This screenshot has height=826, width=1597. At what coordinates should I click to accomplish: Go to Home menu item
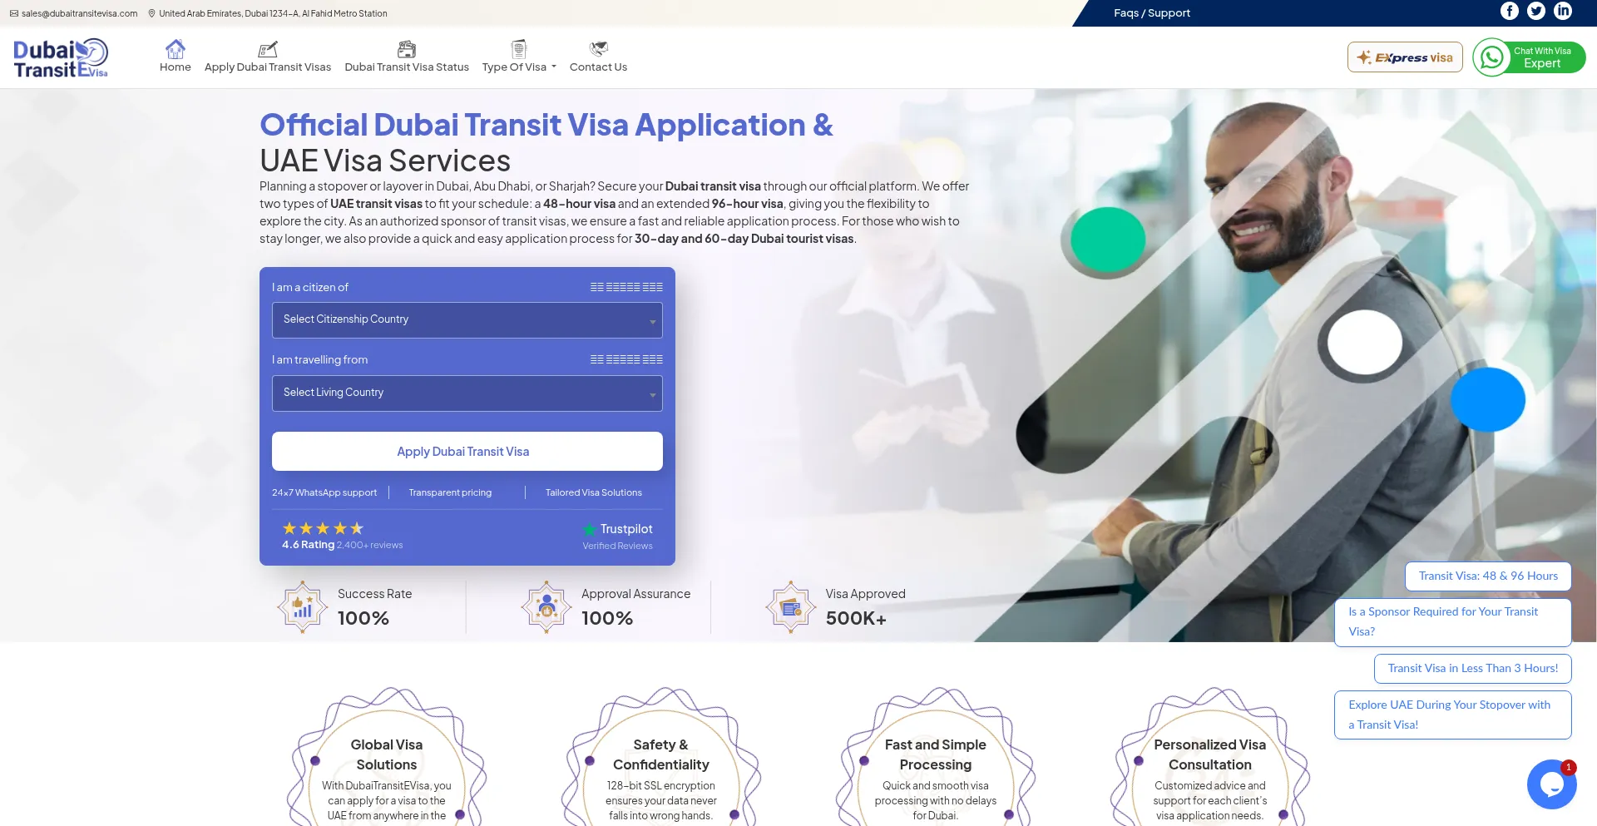[176, 67]
